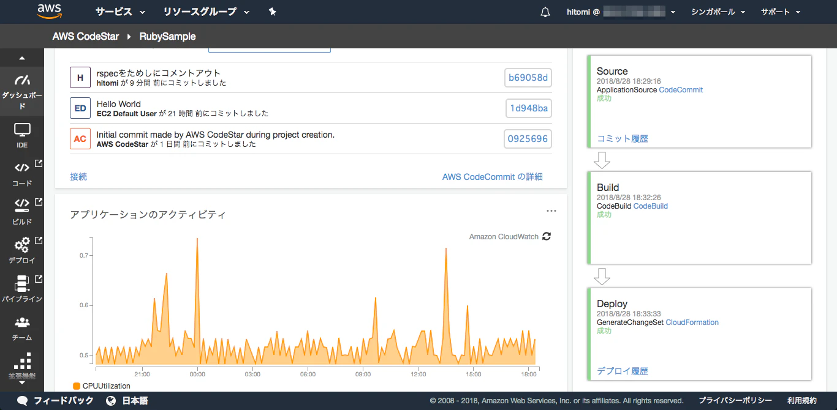Refresh the Amazon CloudWatch chart

pos(547,236)
